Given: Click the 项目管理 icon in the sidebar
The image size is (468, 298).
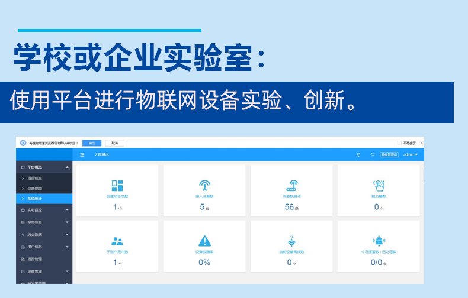Looking at the screenshot, I should tap(23, 259).
